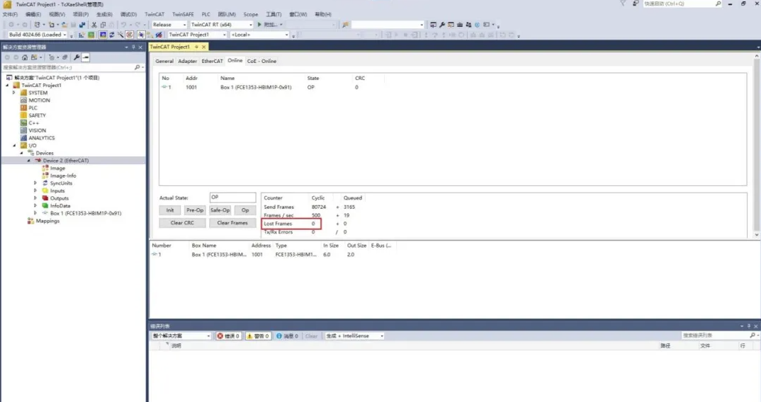Open the Scope menu
Screen dimensions: 761x402
(250, 15)
